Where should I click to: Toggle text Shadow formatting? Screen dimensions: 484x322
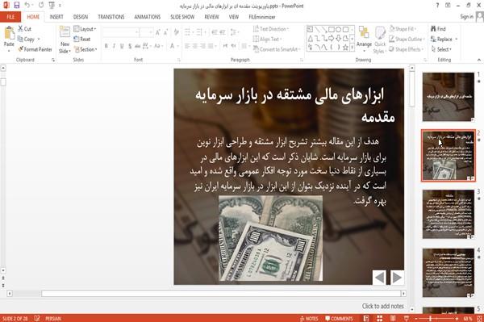pyautogui.click(x=130, y=46)
